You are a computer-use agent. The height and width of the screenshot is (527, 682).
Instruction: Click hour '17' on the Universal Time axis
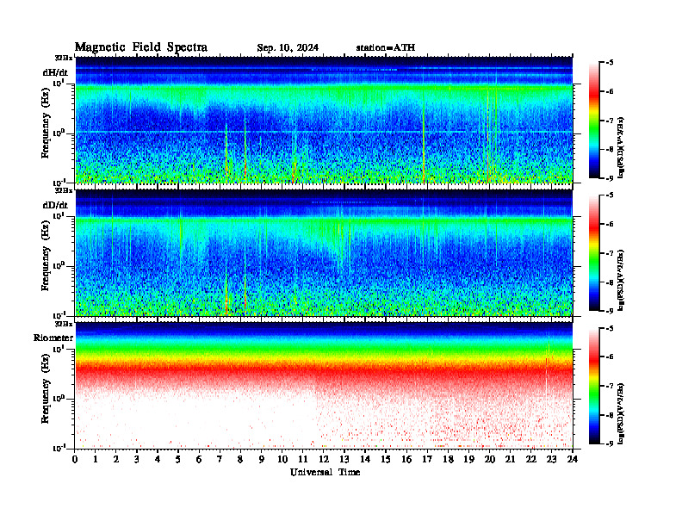[x=427, y=459]
